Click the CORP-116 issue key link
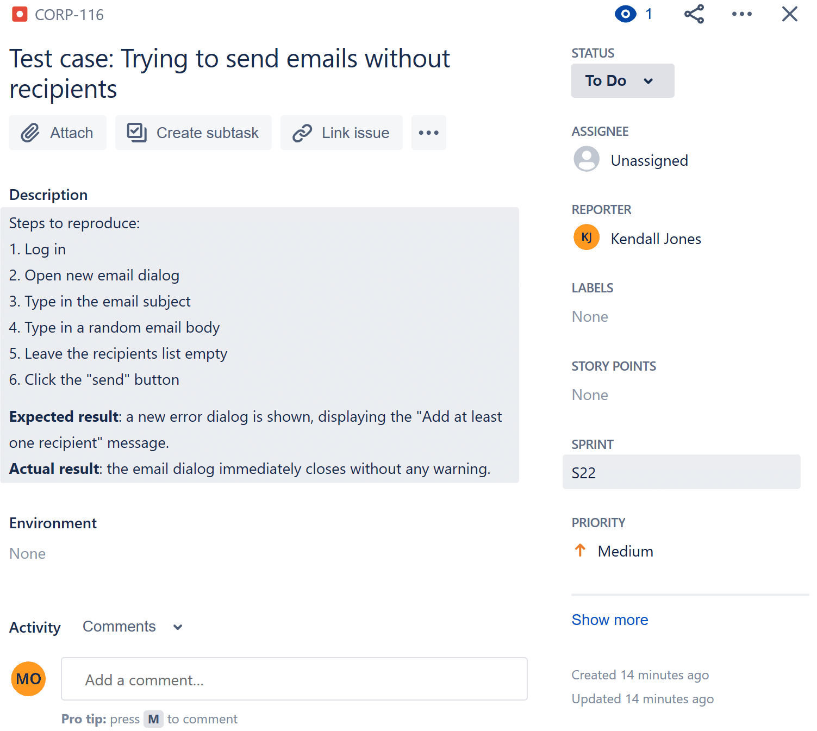Viewport: 817px width, 731px height. point(69,15)
